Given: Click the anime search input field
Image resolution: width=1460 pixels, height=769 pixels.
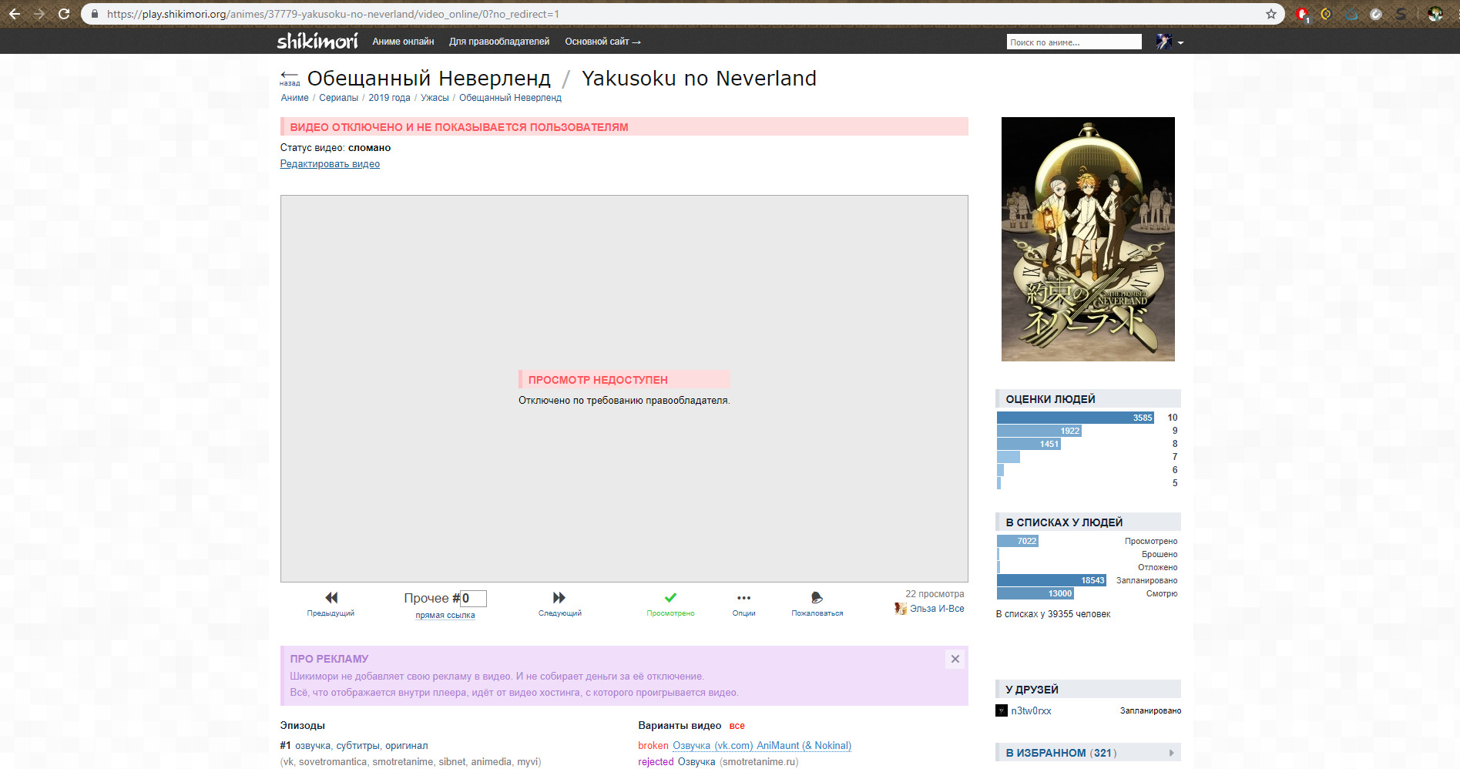Looking at the screenshot, I should [1073, 42].
